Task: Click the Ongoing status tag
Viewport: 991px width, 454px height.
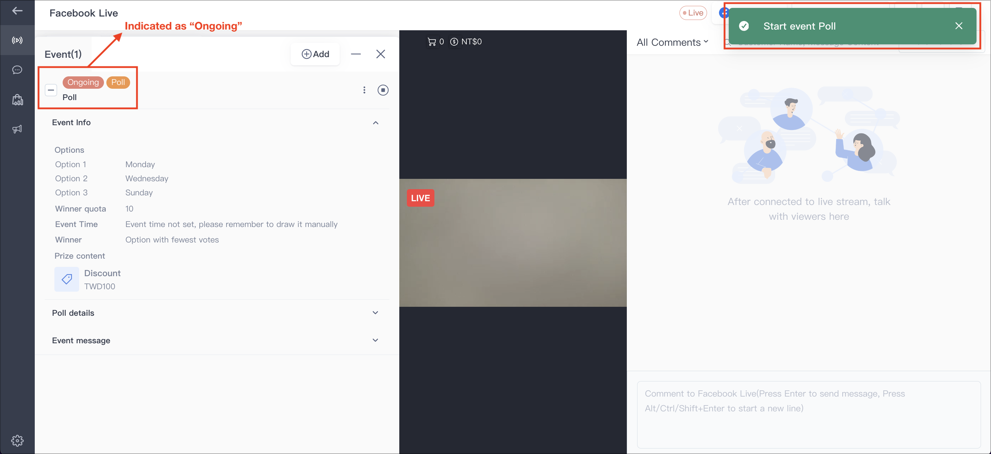Action: point(83,82)
